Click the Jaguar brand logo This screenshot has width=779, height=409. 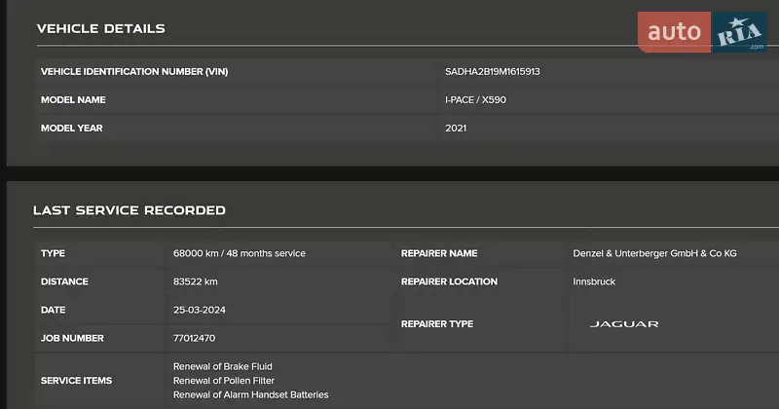[x=624, y=323]
